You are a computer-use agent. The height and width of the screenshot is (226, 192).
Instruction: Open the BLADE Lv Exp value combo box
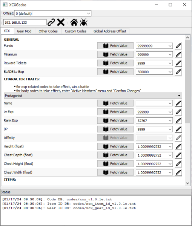point(154,72)
